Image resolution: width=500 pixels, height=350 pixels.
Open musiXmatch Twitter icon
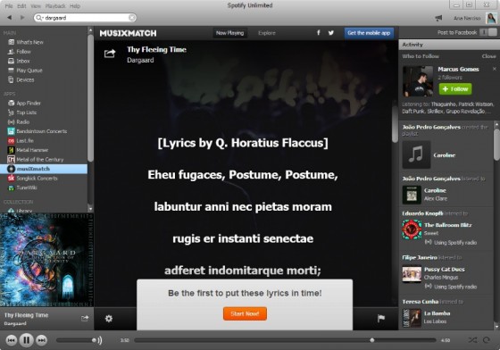tap(331, 32)
